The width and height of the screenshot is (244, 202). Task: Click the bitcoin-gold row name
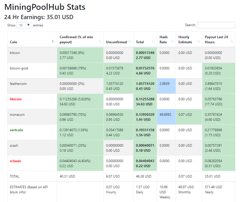(x=19, y=68)
